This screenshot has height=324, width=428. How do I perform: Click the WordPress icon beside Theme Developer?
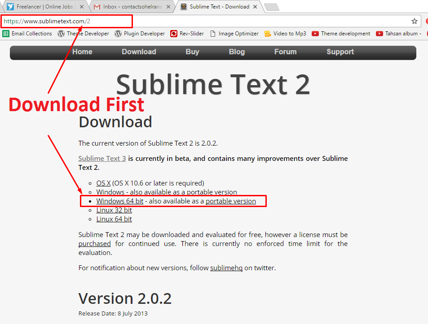(61, 34)
